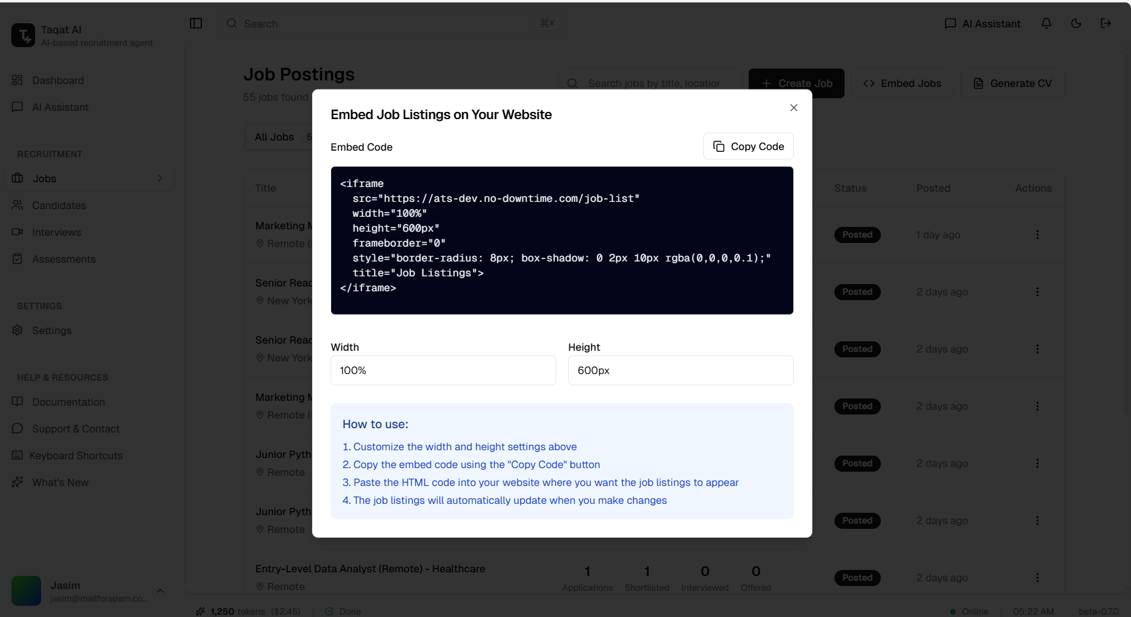Switch to the All Jobs tab
Image resolution: width=1131 pixels, height=617 pixels.
(x=274, y=136)
